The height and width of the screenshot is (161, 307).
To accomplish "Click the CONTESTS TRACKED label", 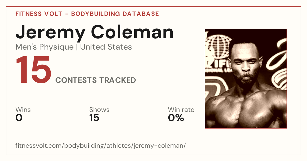I will pyautogui.click(x=96, y=80).
